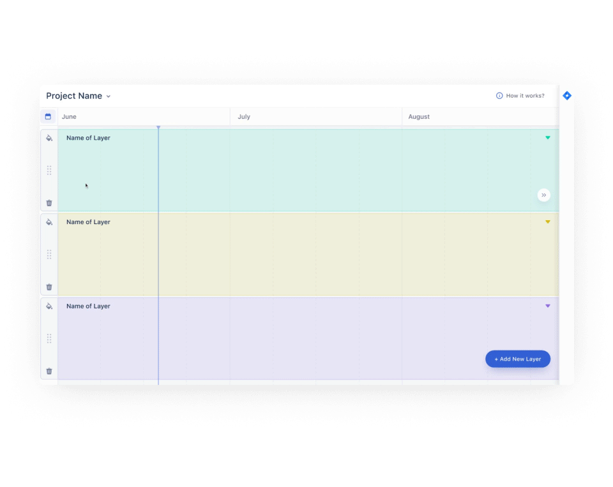Viewport: 613px width, 487px height.
Task: Click drag handle of purple layer
Action: (x=49, y=338)
